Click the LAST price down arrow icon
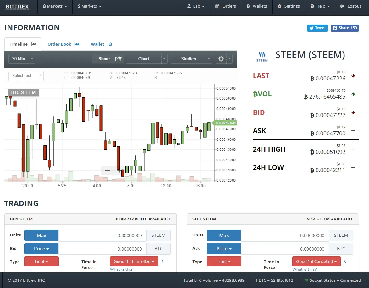 tap(353, 76)
